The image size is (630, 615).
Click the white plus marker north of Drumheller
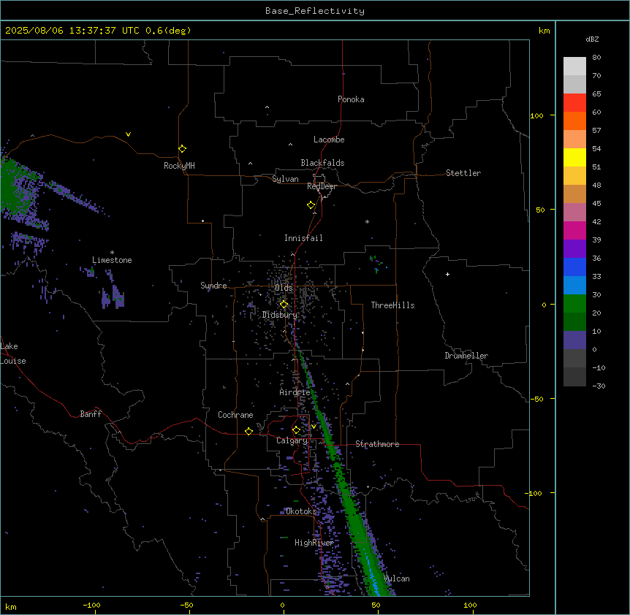coord(447,274)
